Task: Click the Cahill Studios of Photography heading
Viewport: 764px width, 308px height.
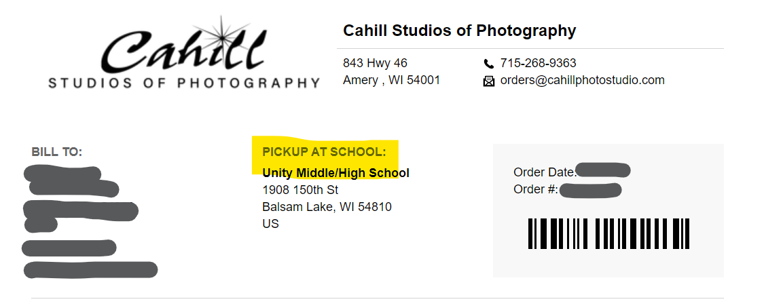Action: (459, 31)
